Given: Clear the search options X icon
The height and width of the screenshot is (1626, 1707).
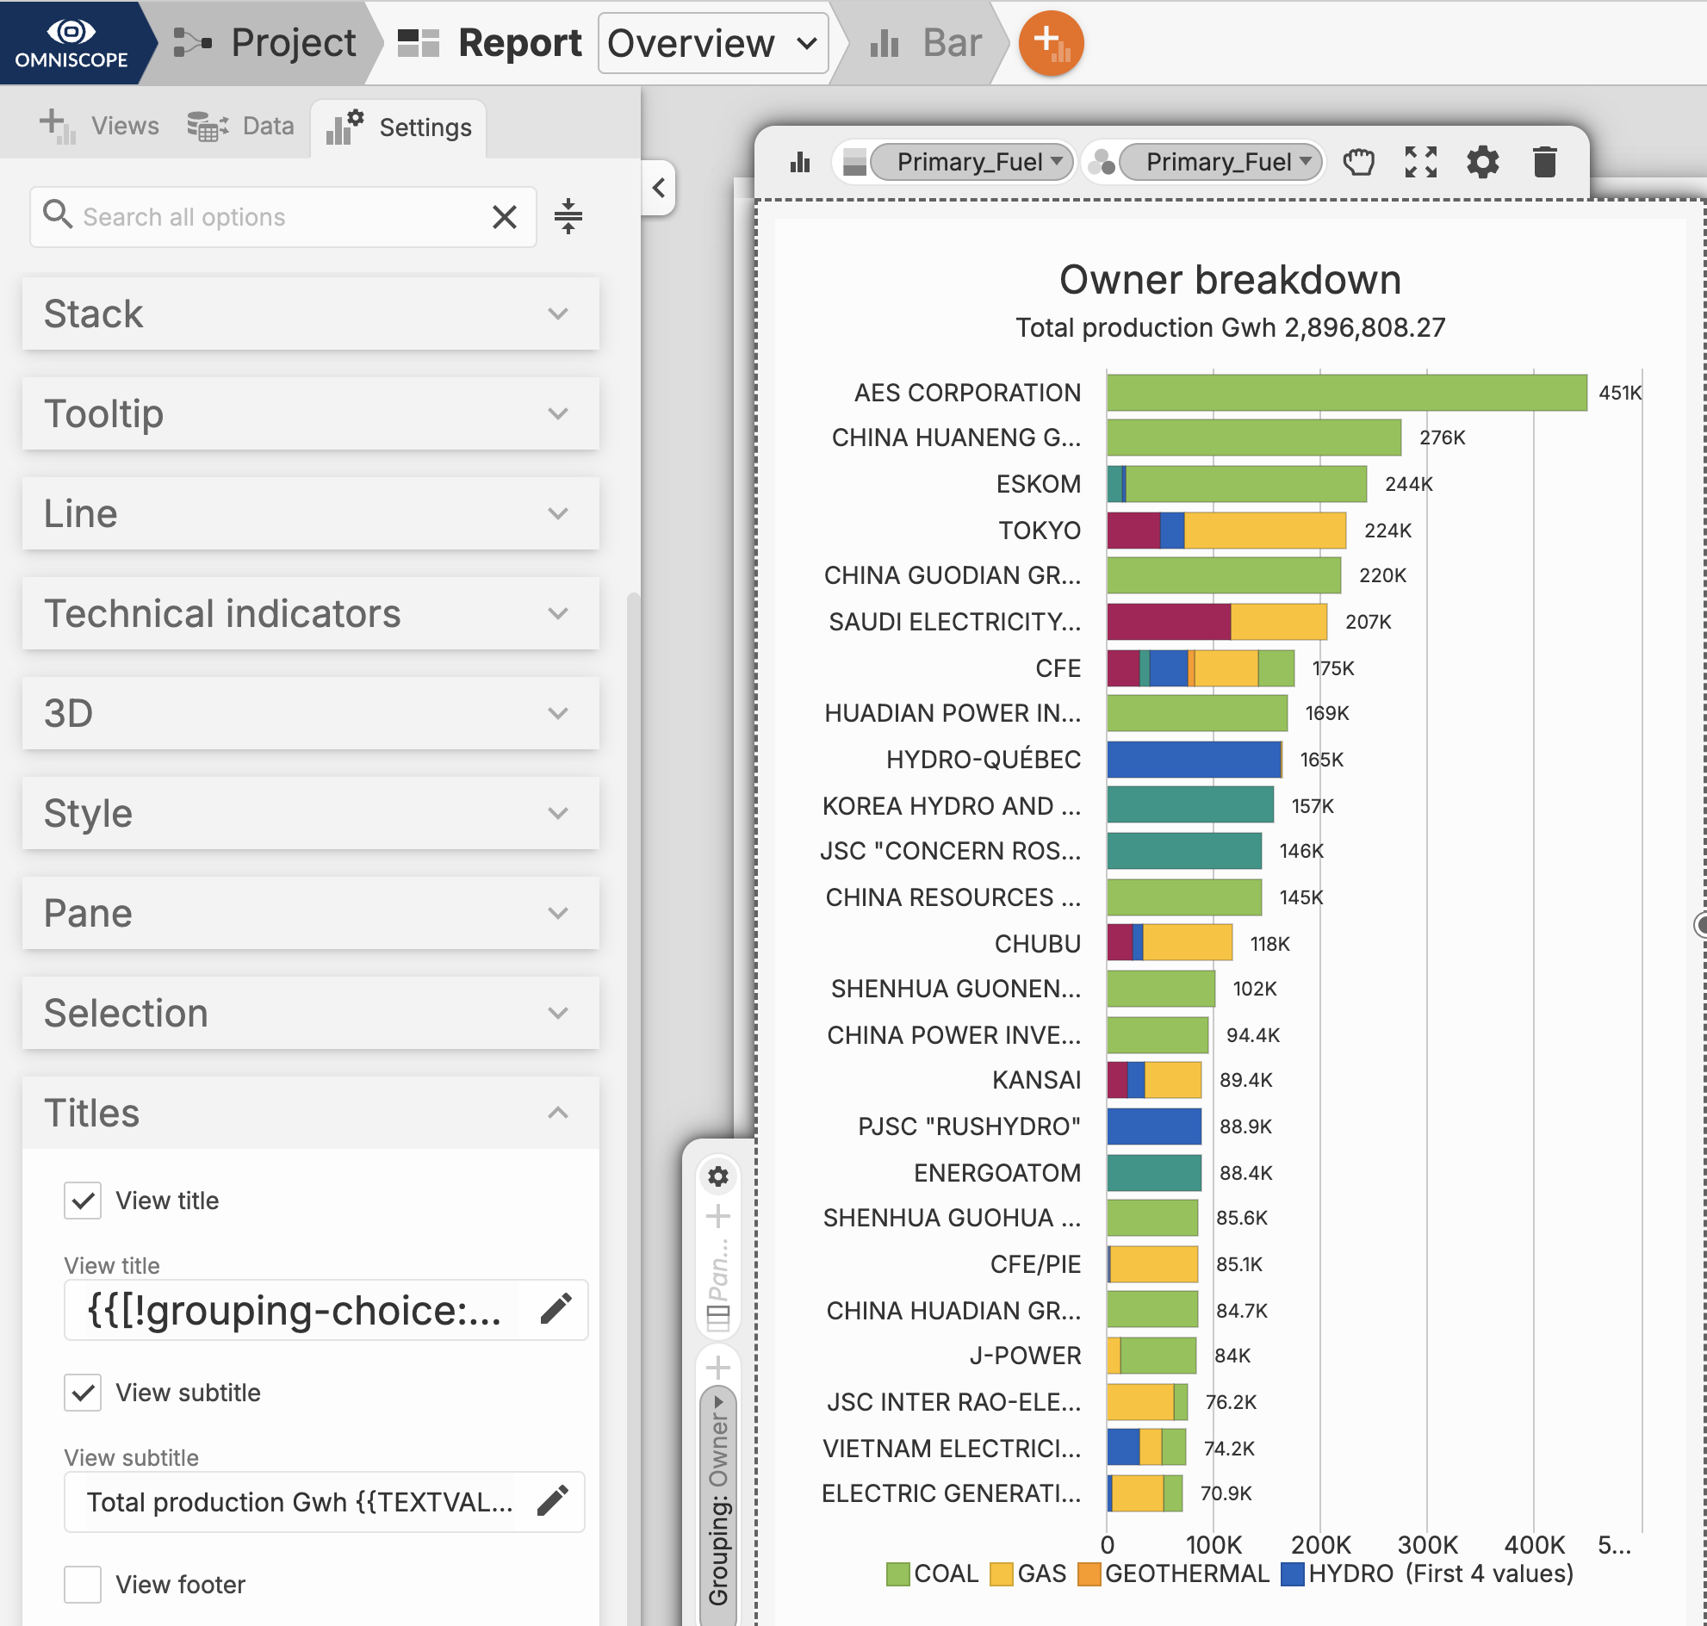Looking at the screenshot, I should [x=504, y=217].
